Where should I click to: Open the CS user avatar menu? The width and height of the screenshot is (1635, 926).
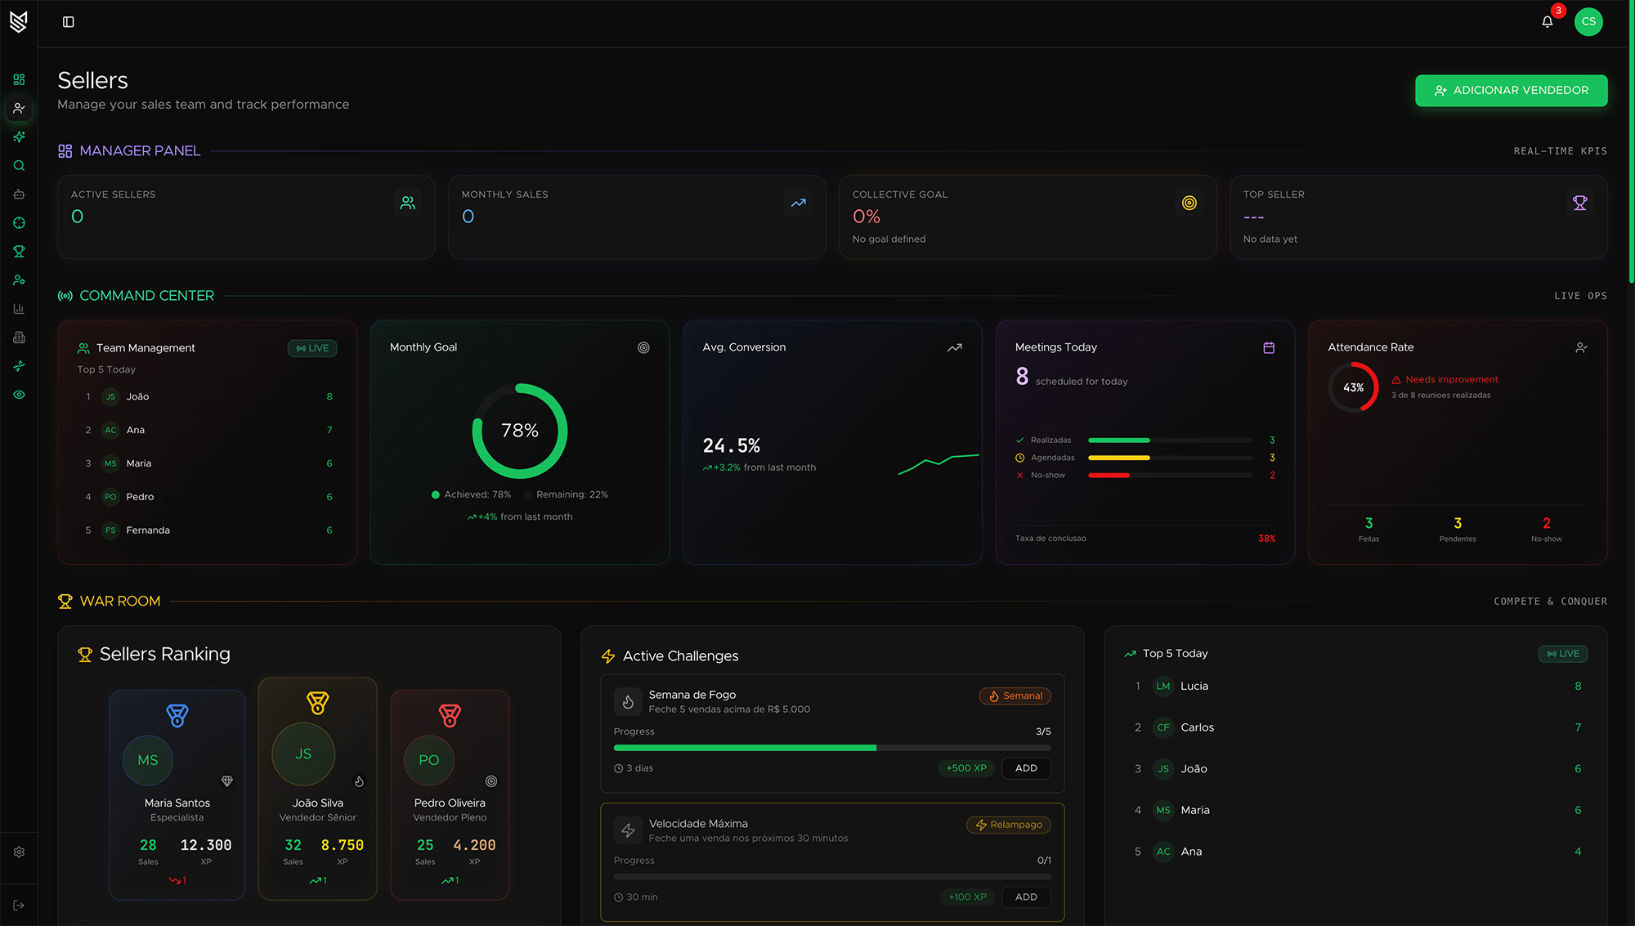(1588, 22)
